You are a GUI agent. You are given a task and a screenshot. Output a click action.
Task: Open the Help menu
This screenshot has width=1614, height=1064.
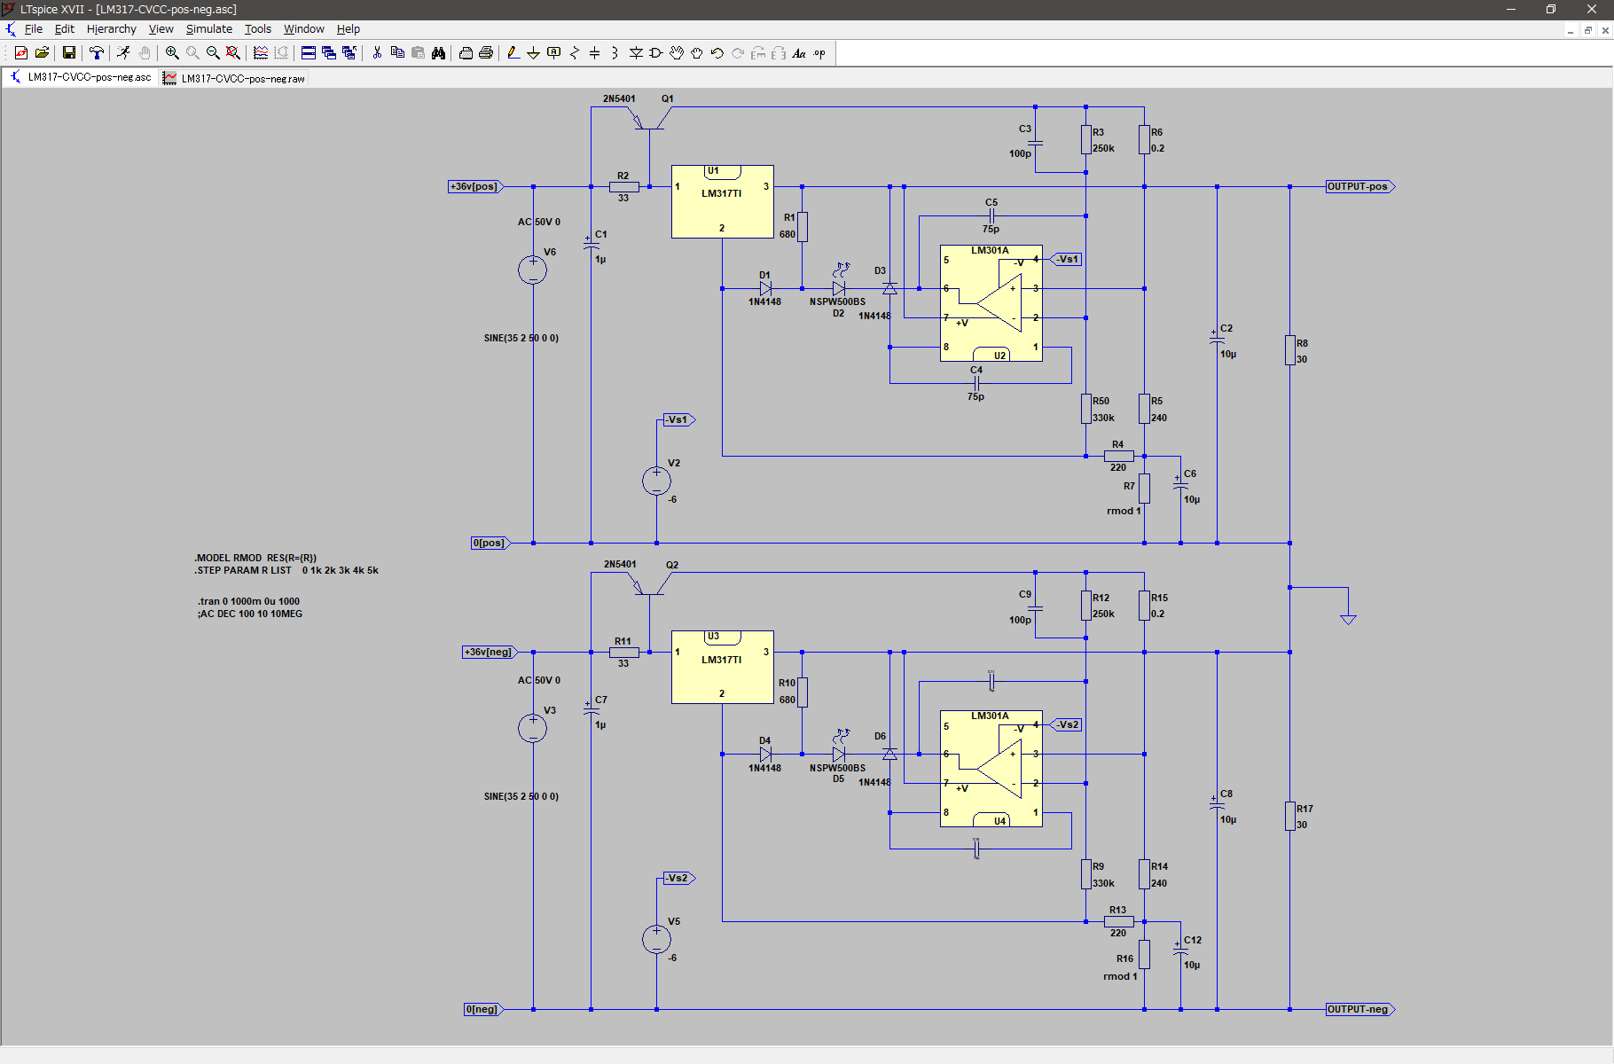349,29
